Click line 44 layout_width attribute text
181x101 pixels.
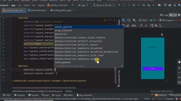point(38,70)
